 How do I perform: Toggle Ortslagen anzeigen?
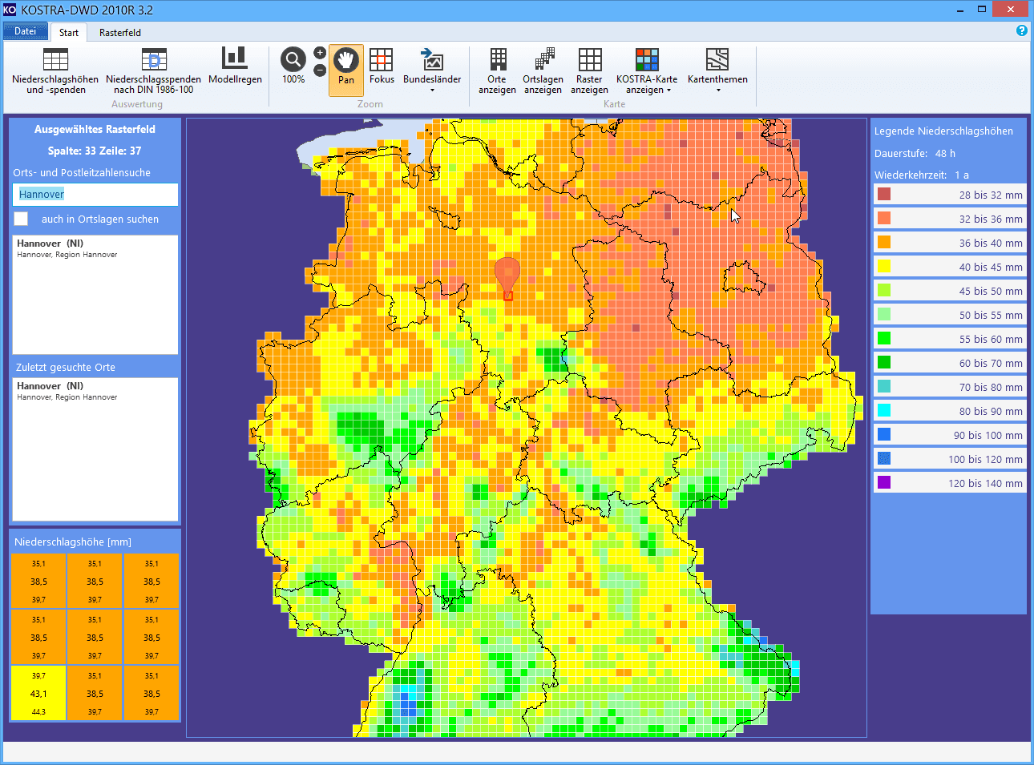[543, 70]
